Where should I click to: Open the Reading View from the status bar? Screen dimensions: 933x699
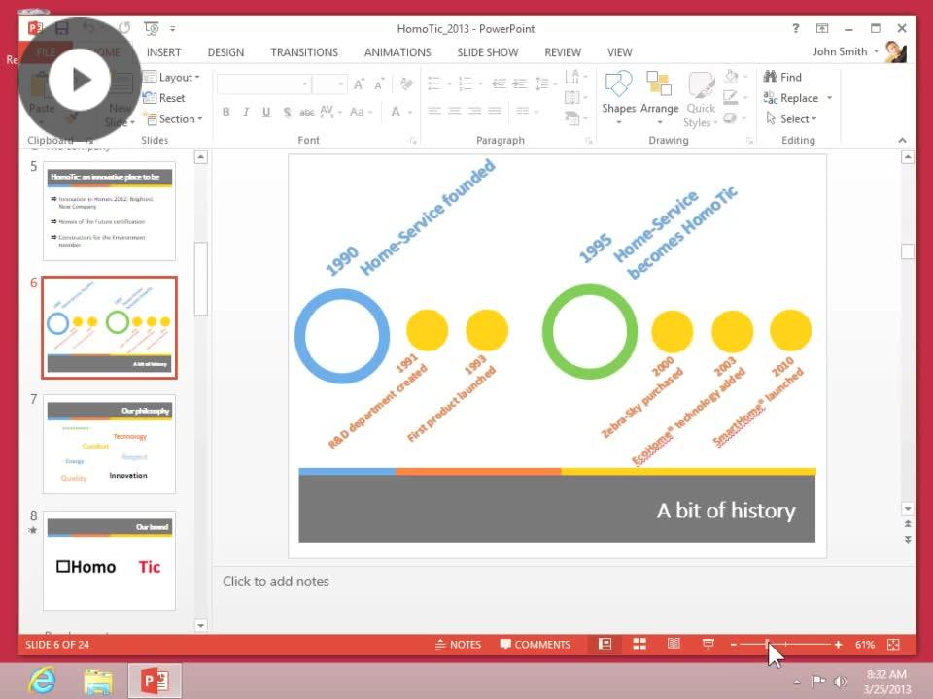674,644
